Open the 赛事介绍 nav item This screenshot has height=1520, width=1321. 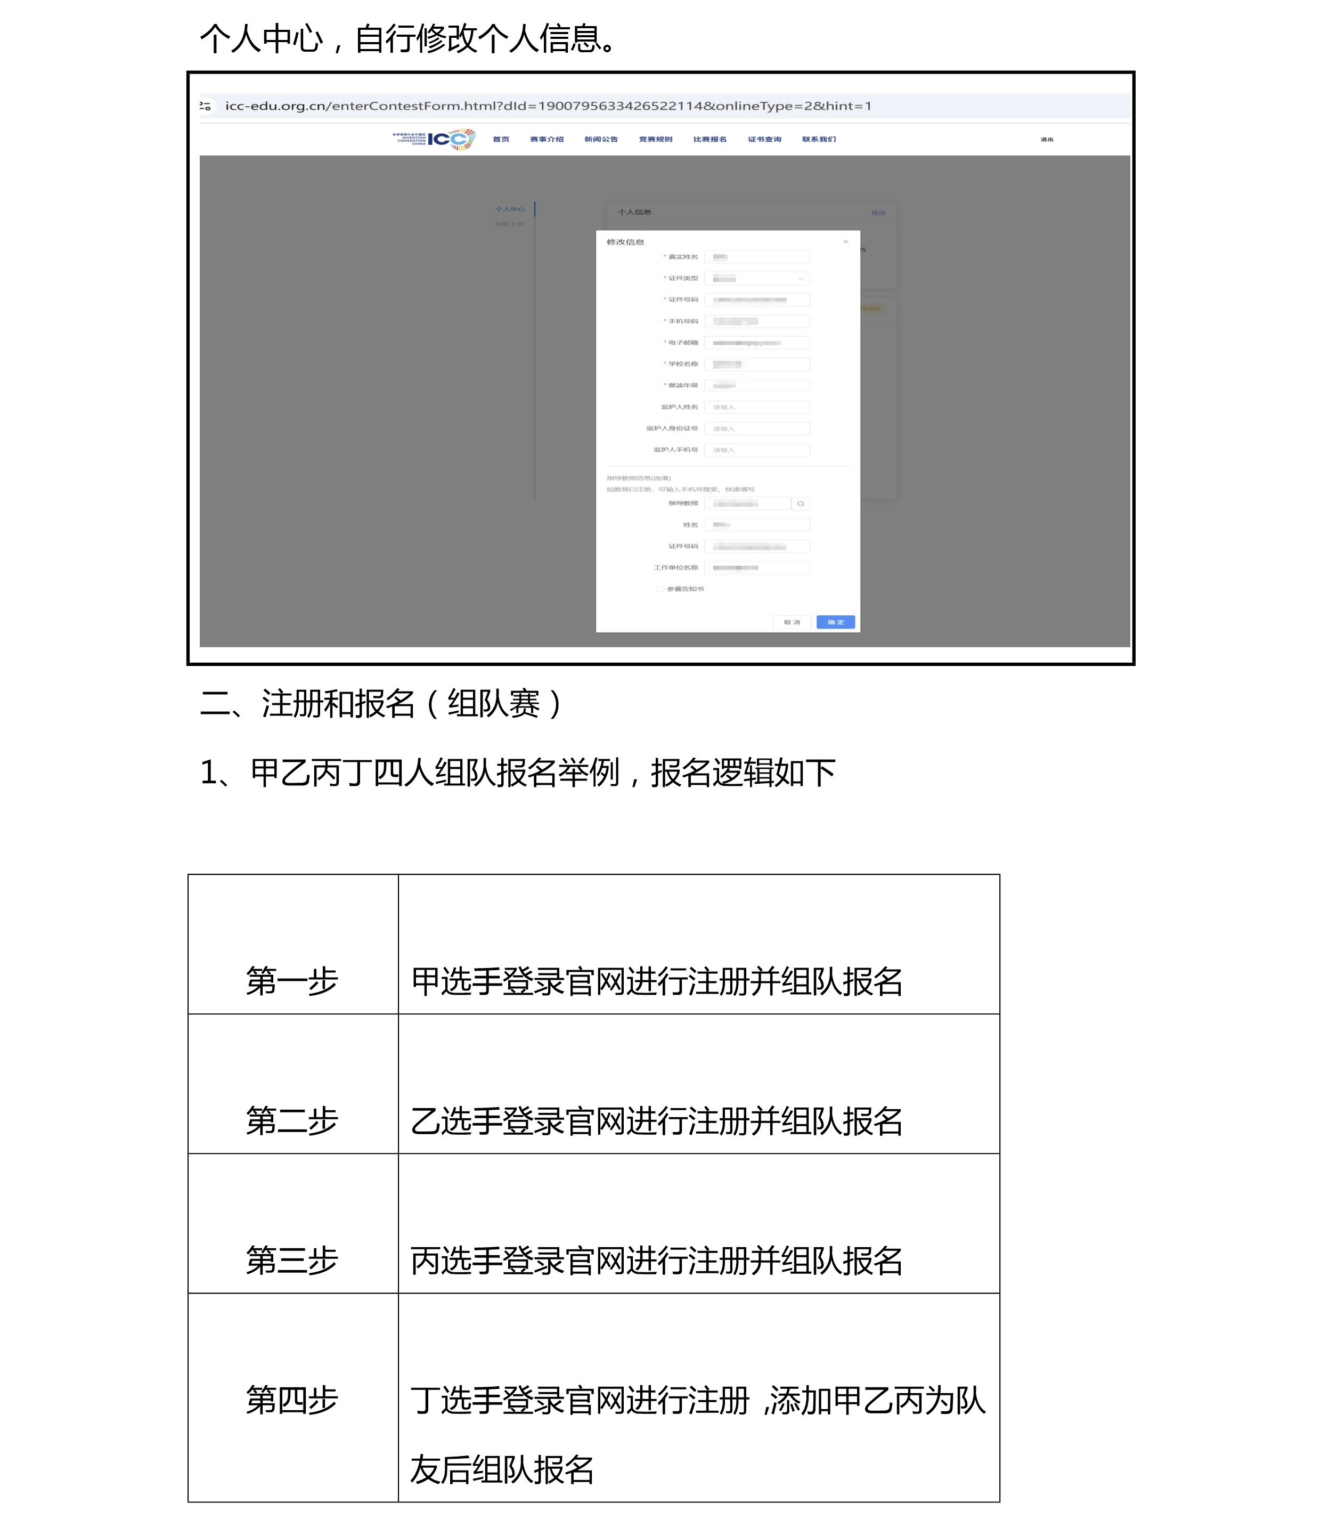tap(546, 140)
